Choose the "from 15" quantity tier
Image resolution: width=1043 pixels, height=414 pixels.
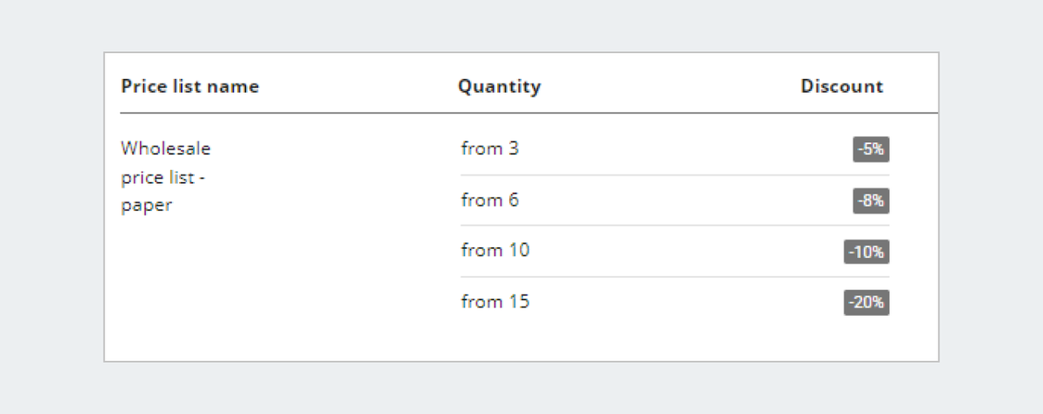(674, 303)
